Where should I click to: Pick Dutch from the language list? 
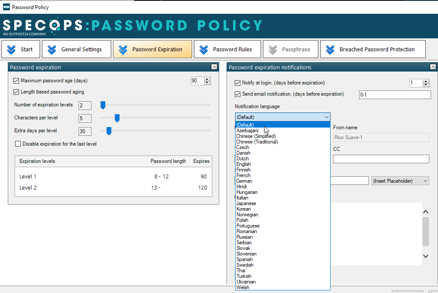283,159
